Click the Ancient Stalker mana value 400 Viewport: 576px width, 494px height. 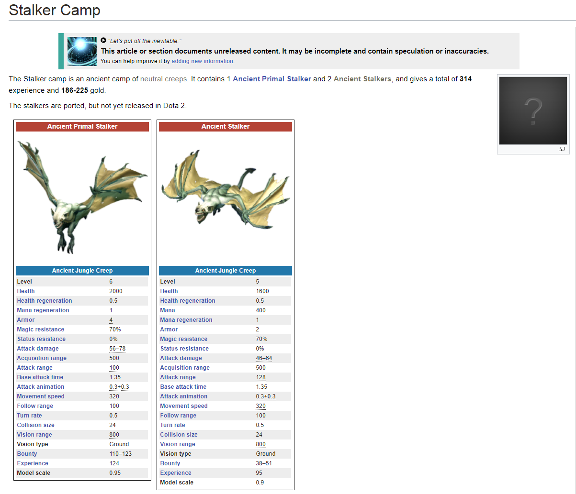pyautogui.click(x=260, y=310)
